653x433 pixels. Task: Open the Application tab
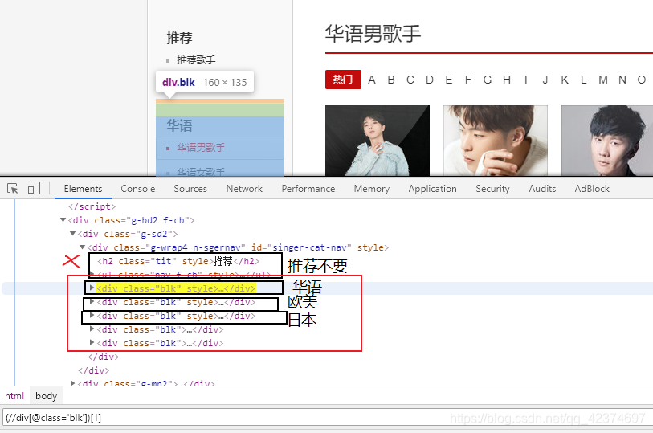[x=433, y=189]
